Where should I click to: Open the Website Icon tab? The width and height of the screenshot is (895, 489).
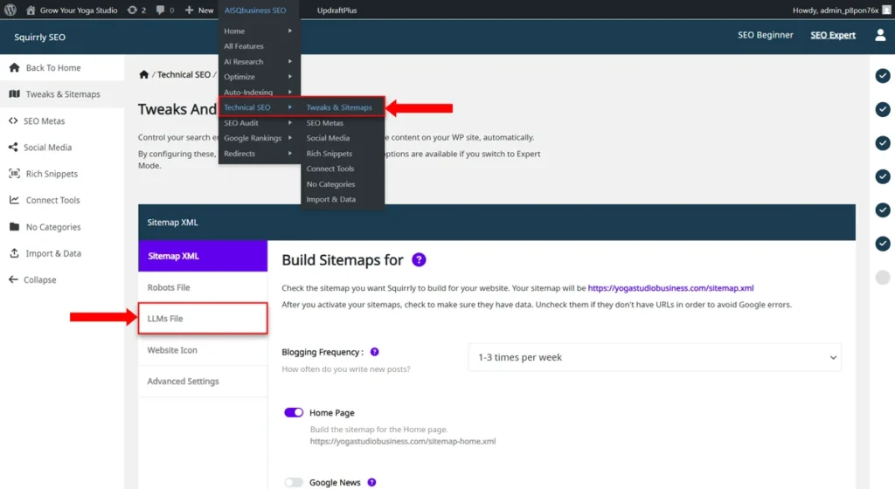point(203,350)
